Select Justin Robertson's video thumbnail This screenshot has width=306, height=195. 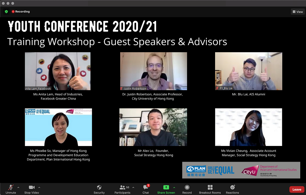[154, 71]
